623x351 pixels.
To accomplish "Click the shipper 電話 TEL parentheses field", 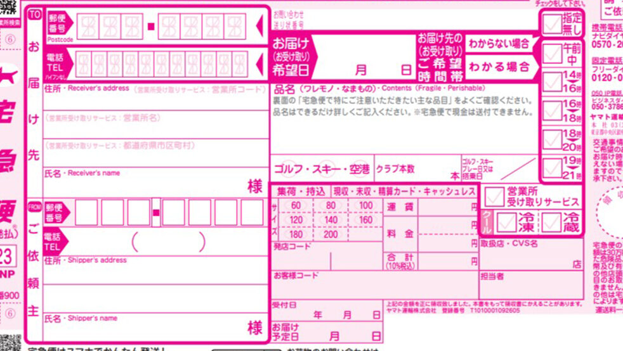I will [x=169, y=242].
